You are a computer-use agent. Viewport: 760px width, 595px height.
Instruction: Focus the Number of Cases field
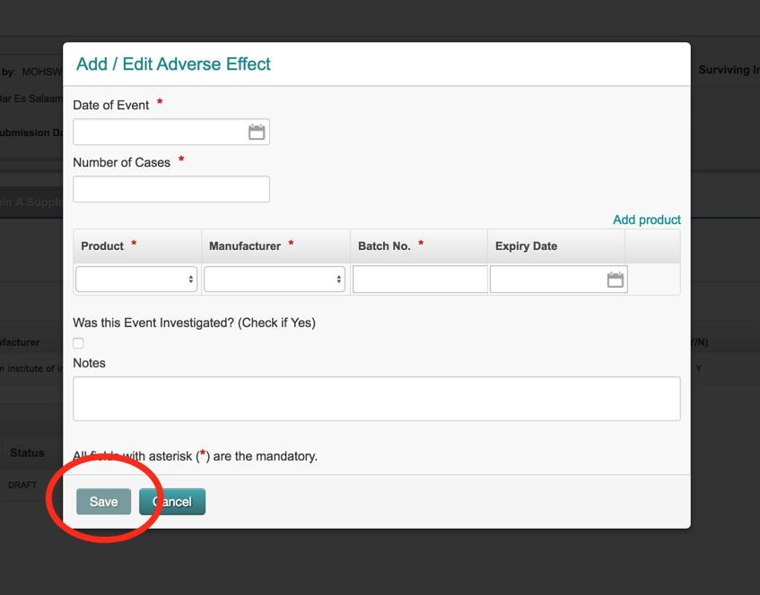tap(171, 189)
